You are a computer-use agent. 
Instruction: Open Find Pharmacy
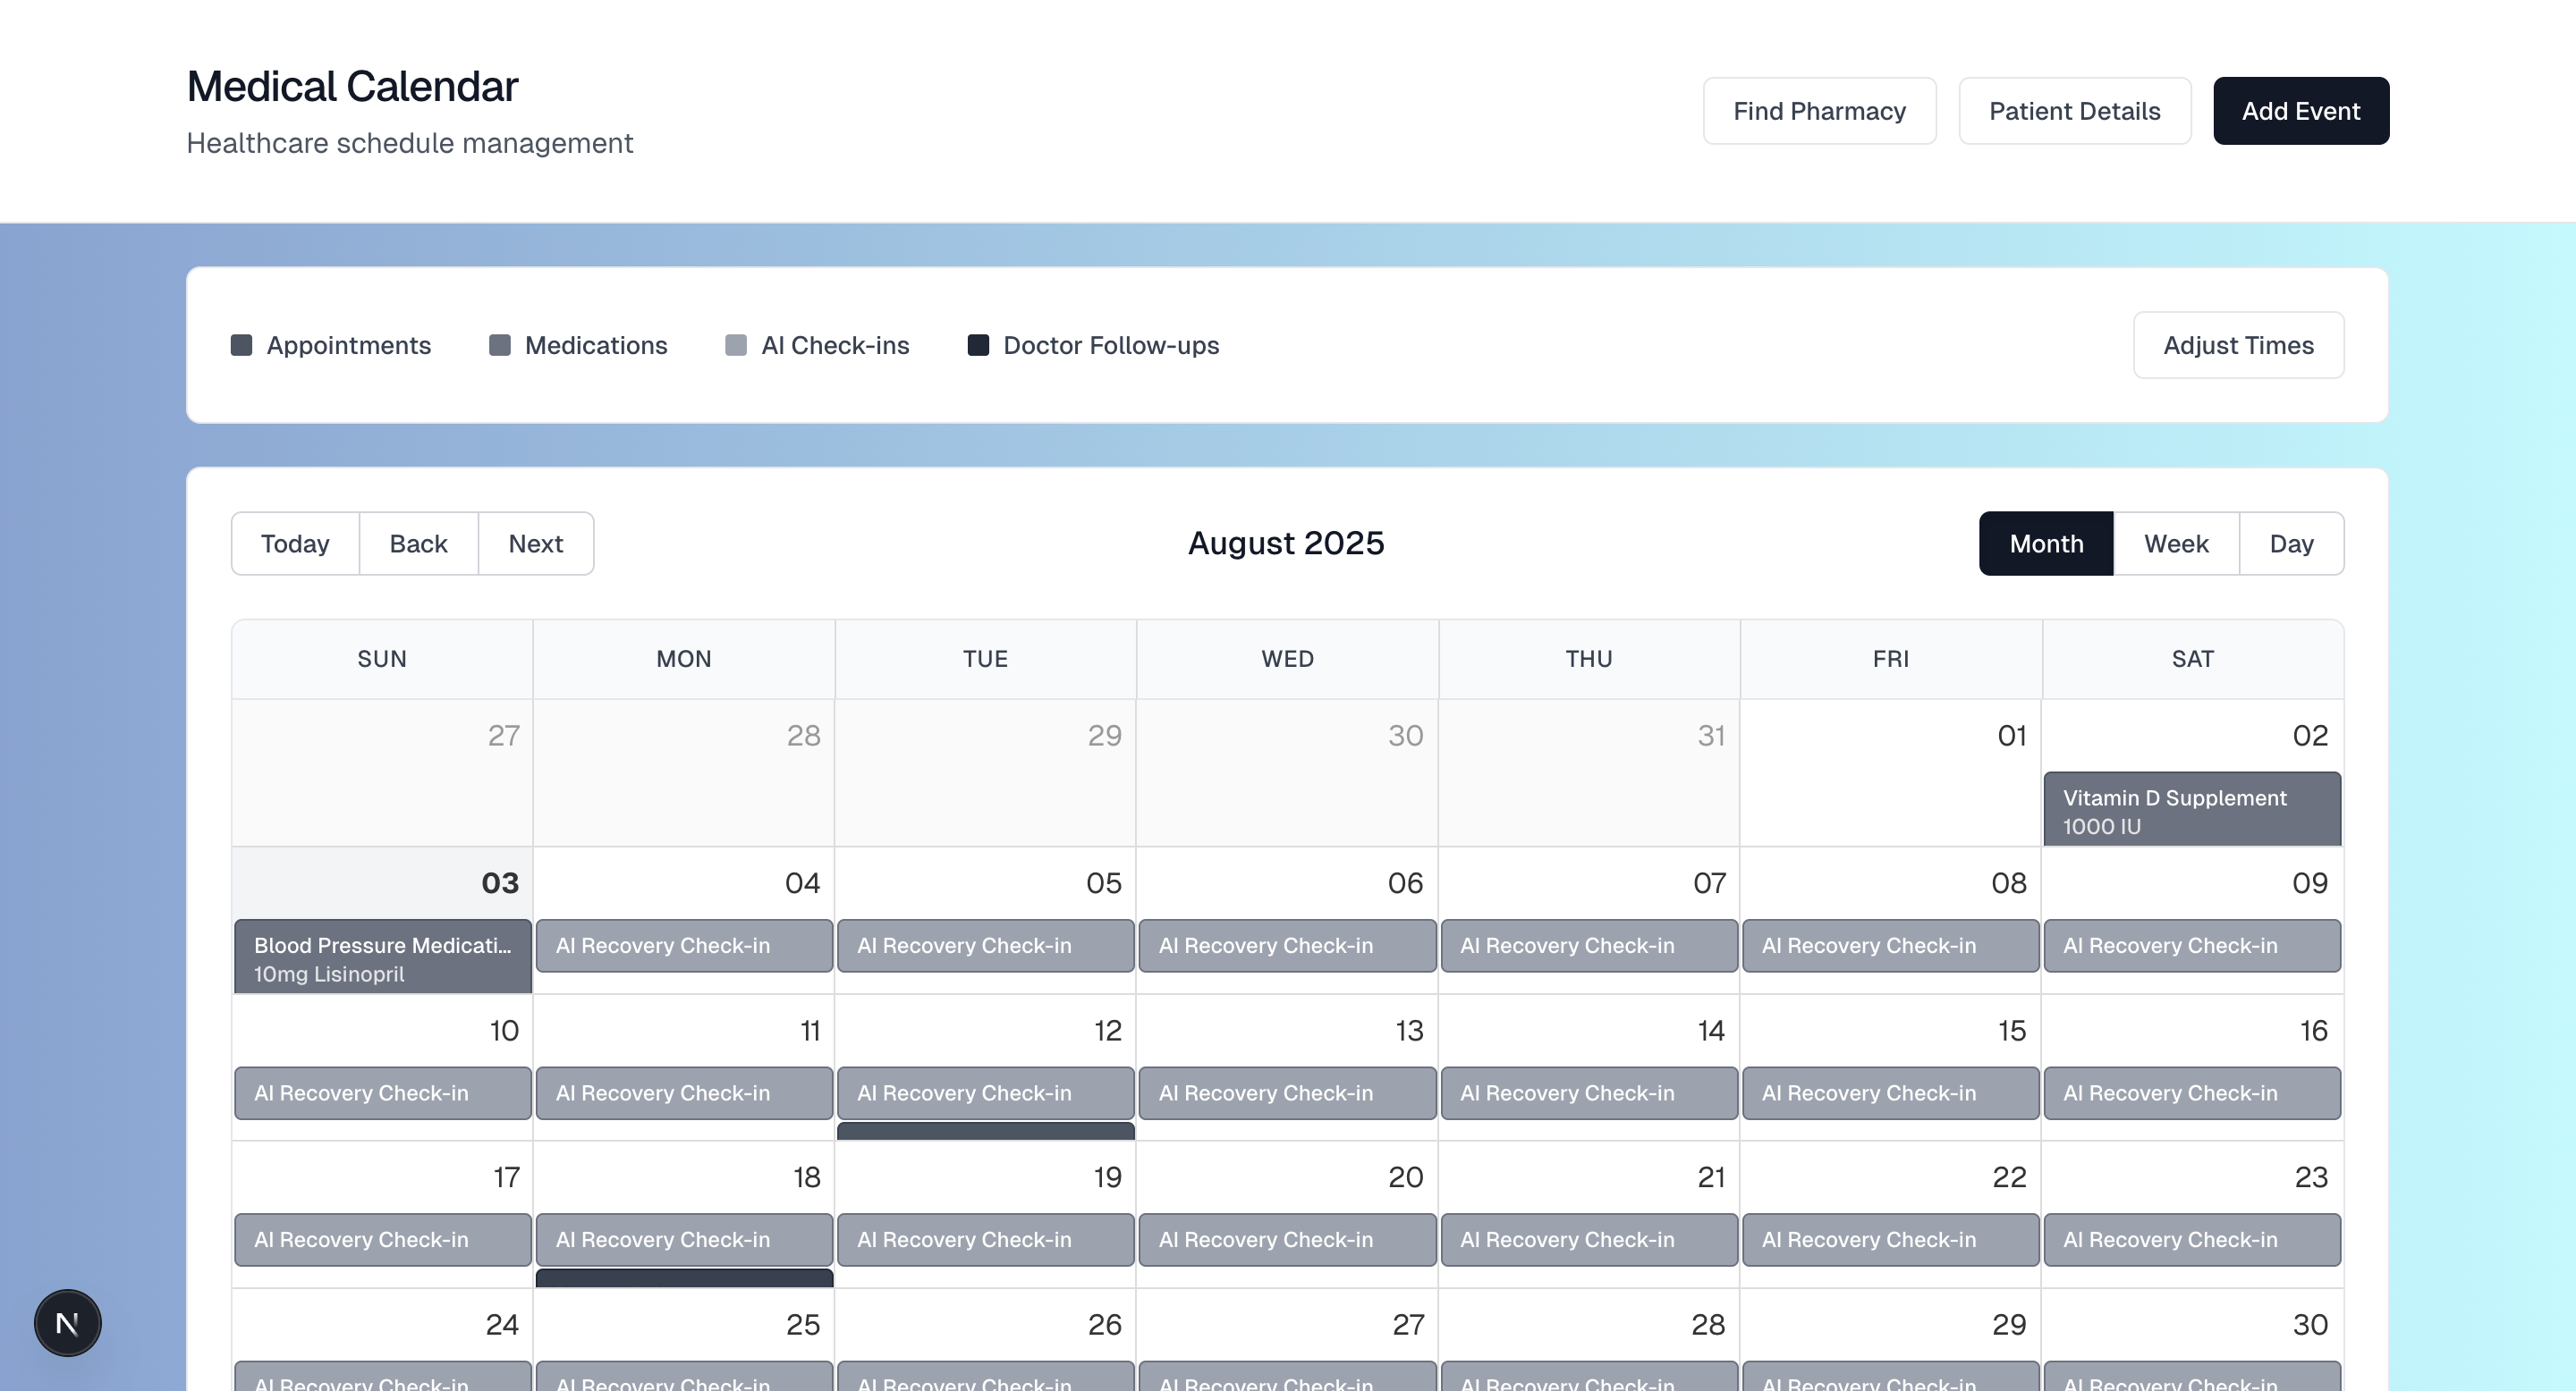(1818, 111)
